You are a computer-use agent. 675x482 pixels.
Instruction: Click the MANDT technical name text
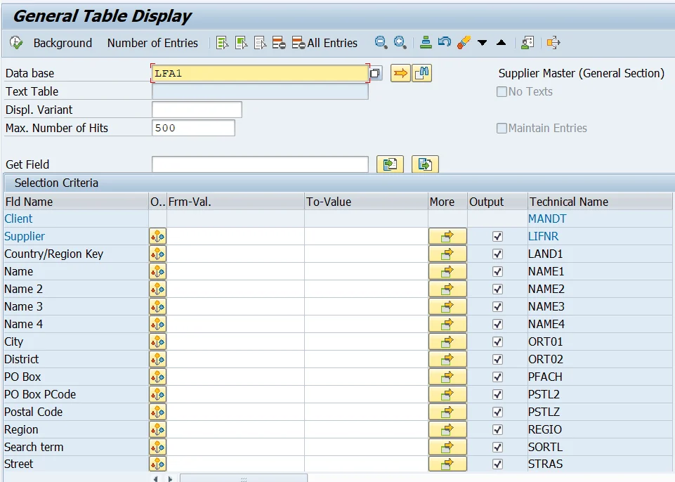[x=547, y=219]
